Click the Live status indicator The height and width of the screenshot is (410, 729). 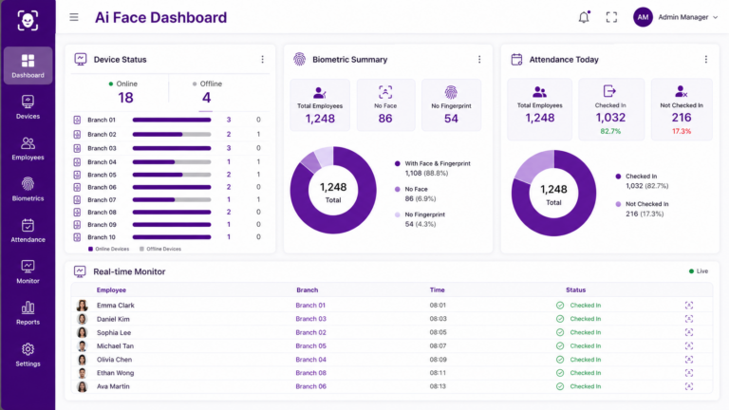(x=699, y=271)
